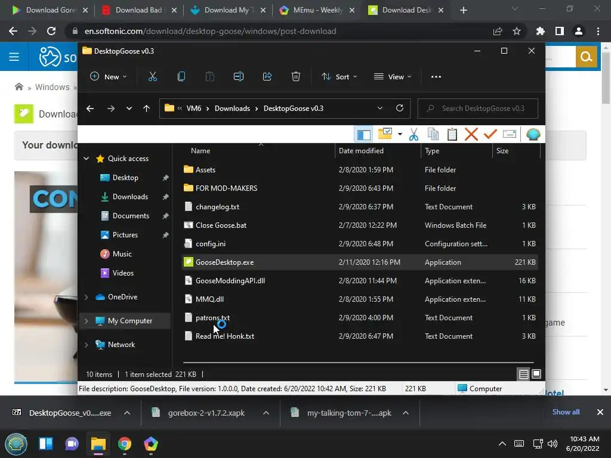Open the Softonic hamburger menu
The width and height of the screenshot is (611, 458).
[x=14, y=57]
